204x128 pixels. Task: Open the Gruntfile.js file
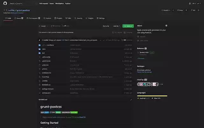[x=46, y=77]
